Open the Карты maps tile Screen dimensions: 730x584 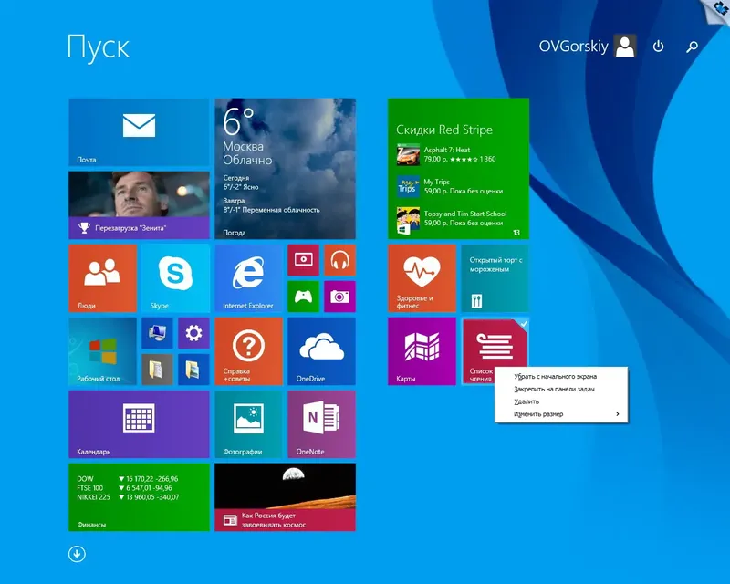point(422,351)
